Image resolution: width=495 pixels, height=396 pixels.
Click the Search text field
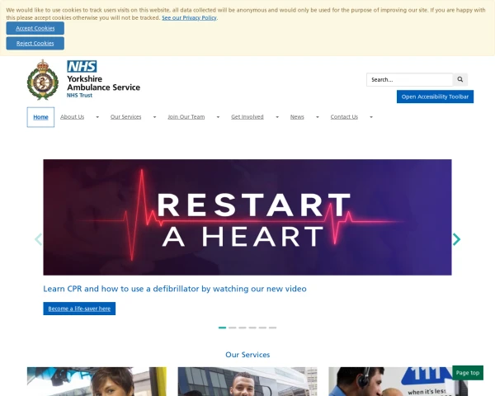coord(409,79)
